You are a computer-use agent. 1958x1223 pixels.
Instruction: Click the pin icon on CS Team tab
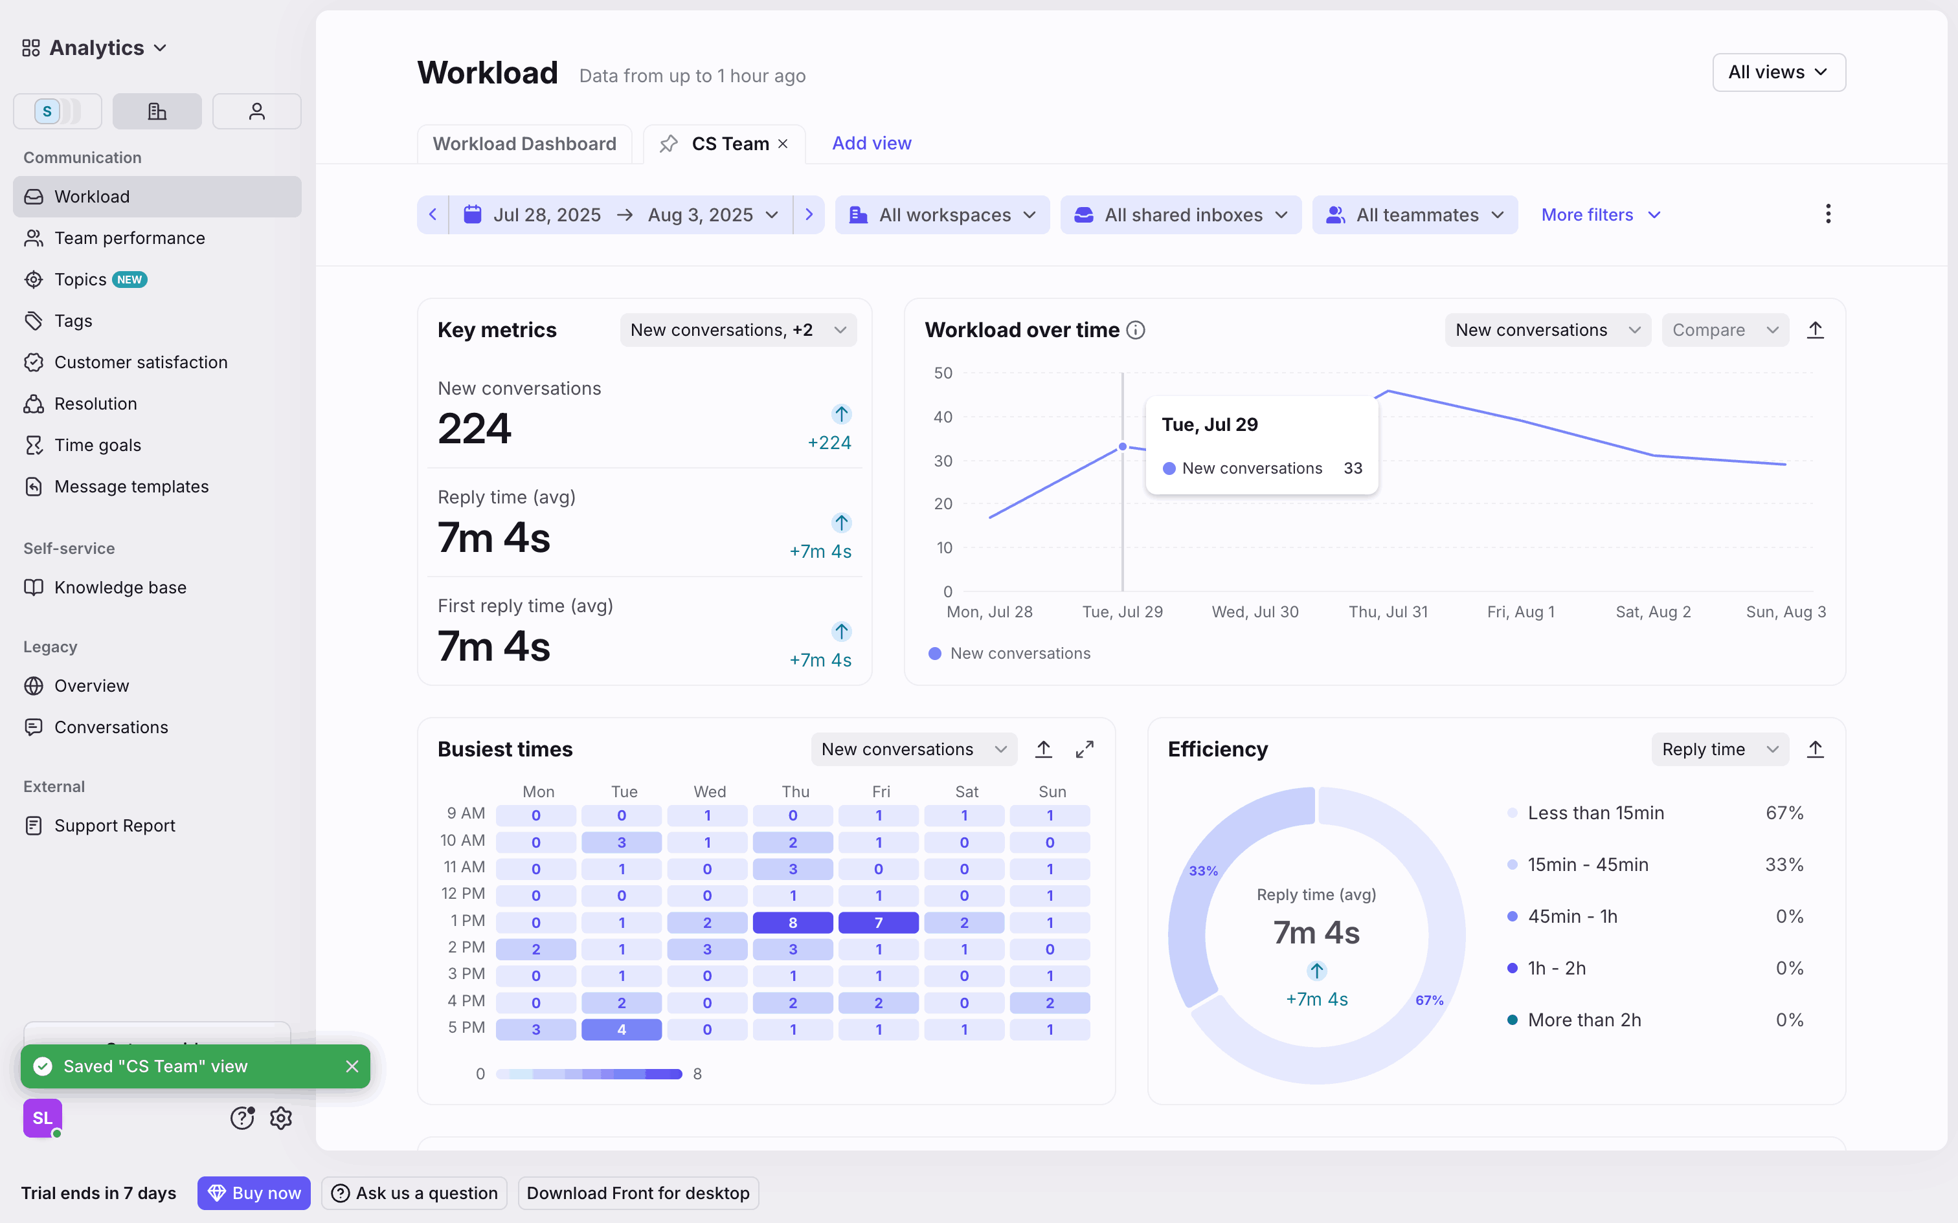pos(668,144)
